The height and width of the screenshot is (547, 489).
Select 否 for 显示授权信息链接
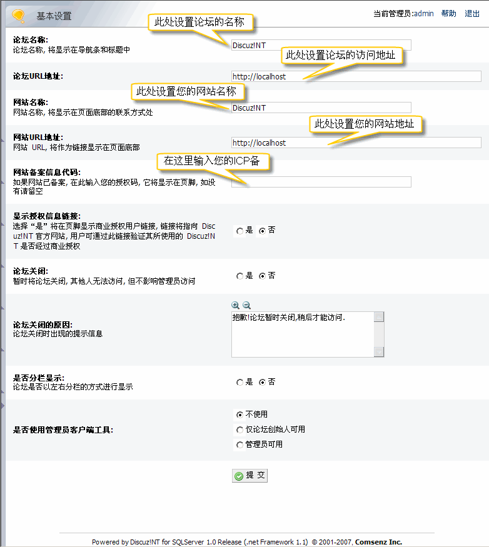pos(263,231)
